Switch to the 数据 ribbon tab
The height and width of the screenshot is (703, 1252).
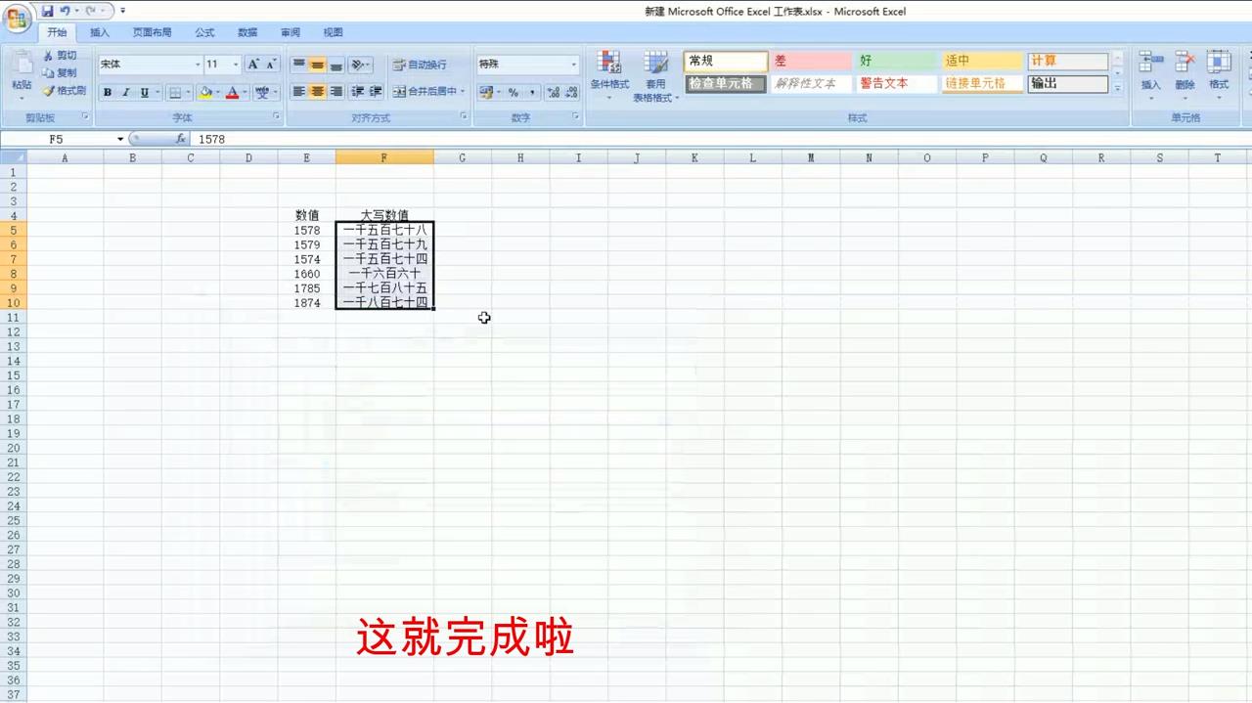(246, 31)
